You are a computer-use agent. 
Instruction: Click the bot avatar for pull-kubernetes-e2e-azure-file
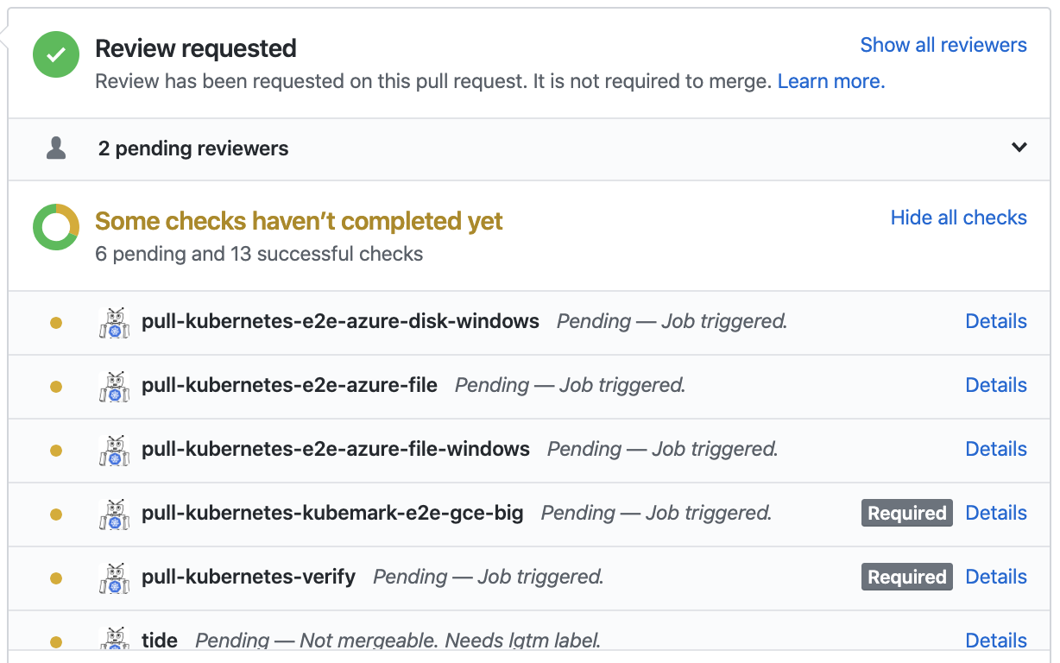113,385
